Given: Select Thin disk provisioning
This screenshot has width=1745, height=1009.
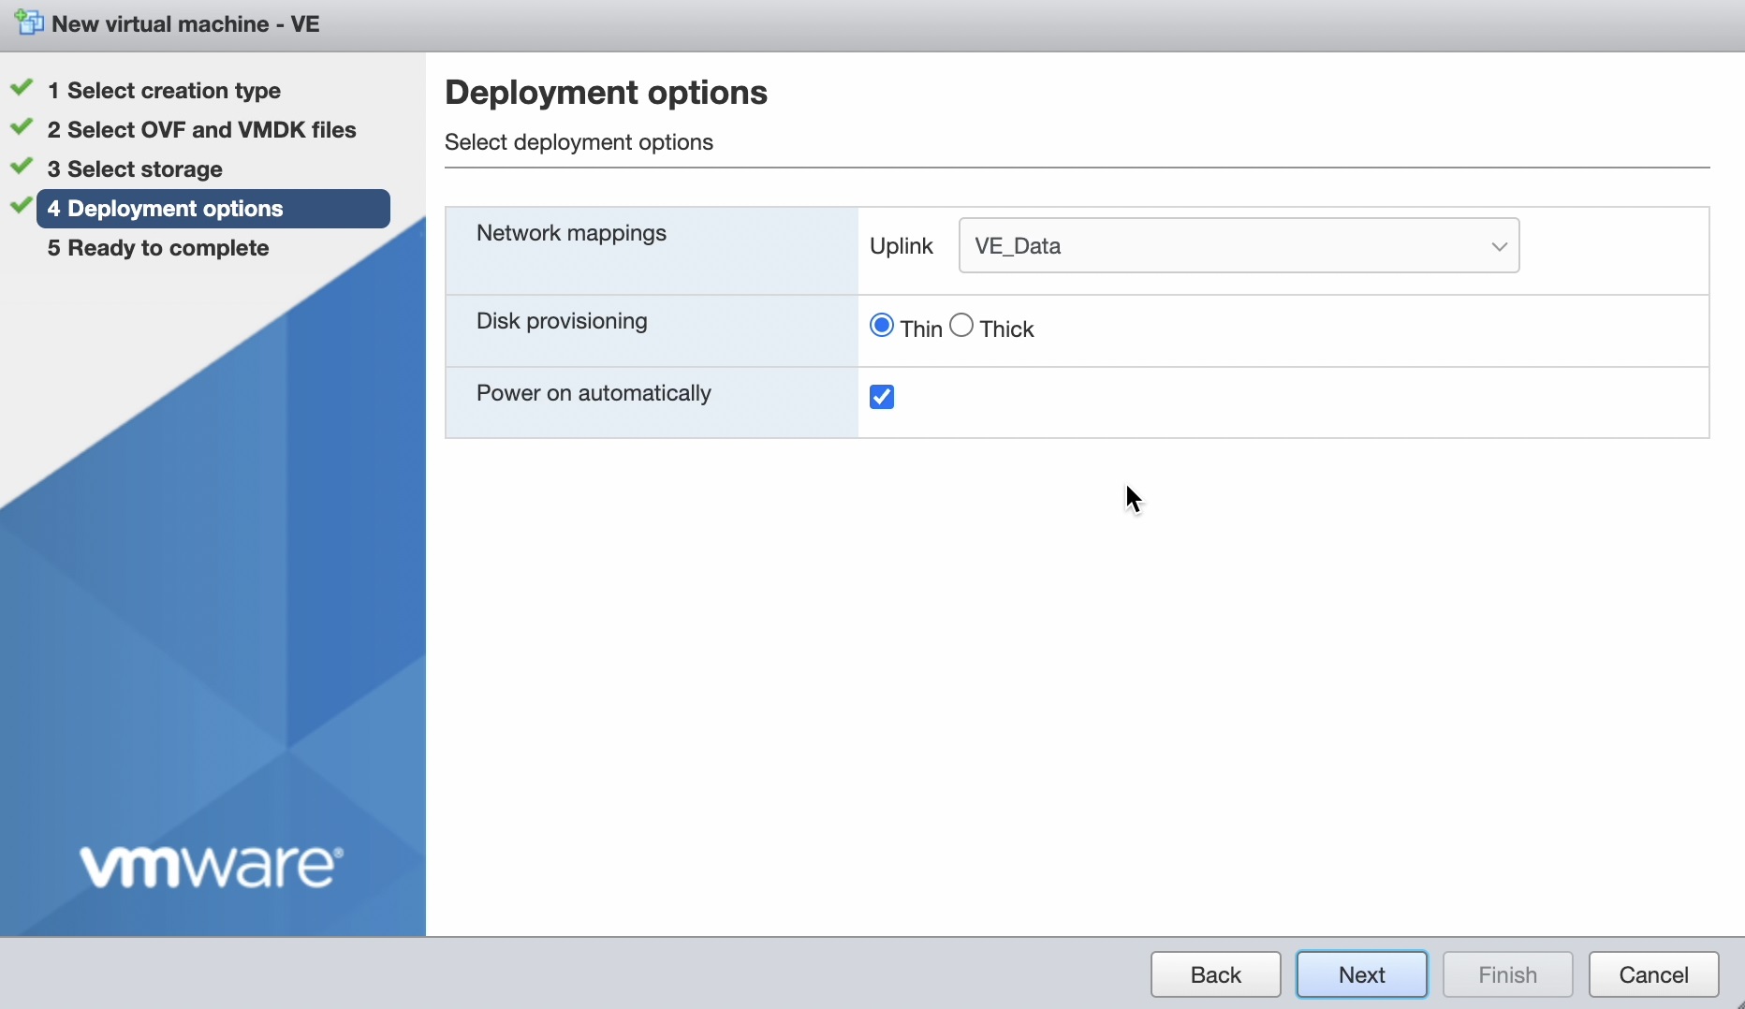Looking at the screenshot, I should tap(881, 326).
